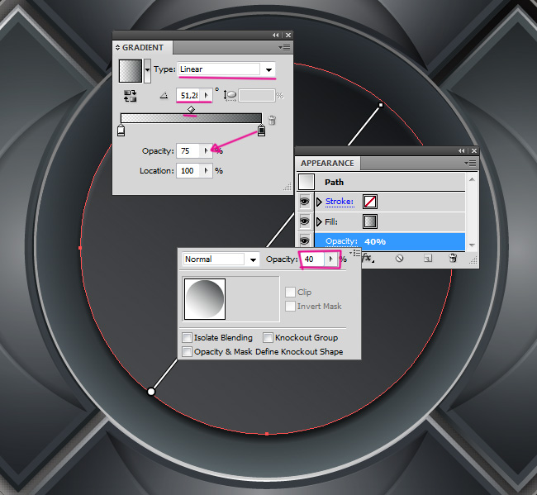This screenshot has width=537, height=495.
Task: Open the gradient stop Opacity arrow
Action: (206, 150)
